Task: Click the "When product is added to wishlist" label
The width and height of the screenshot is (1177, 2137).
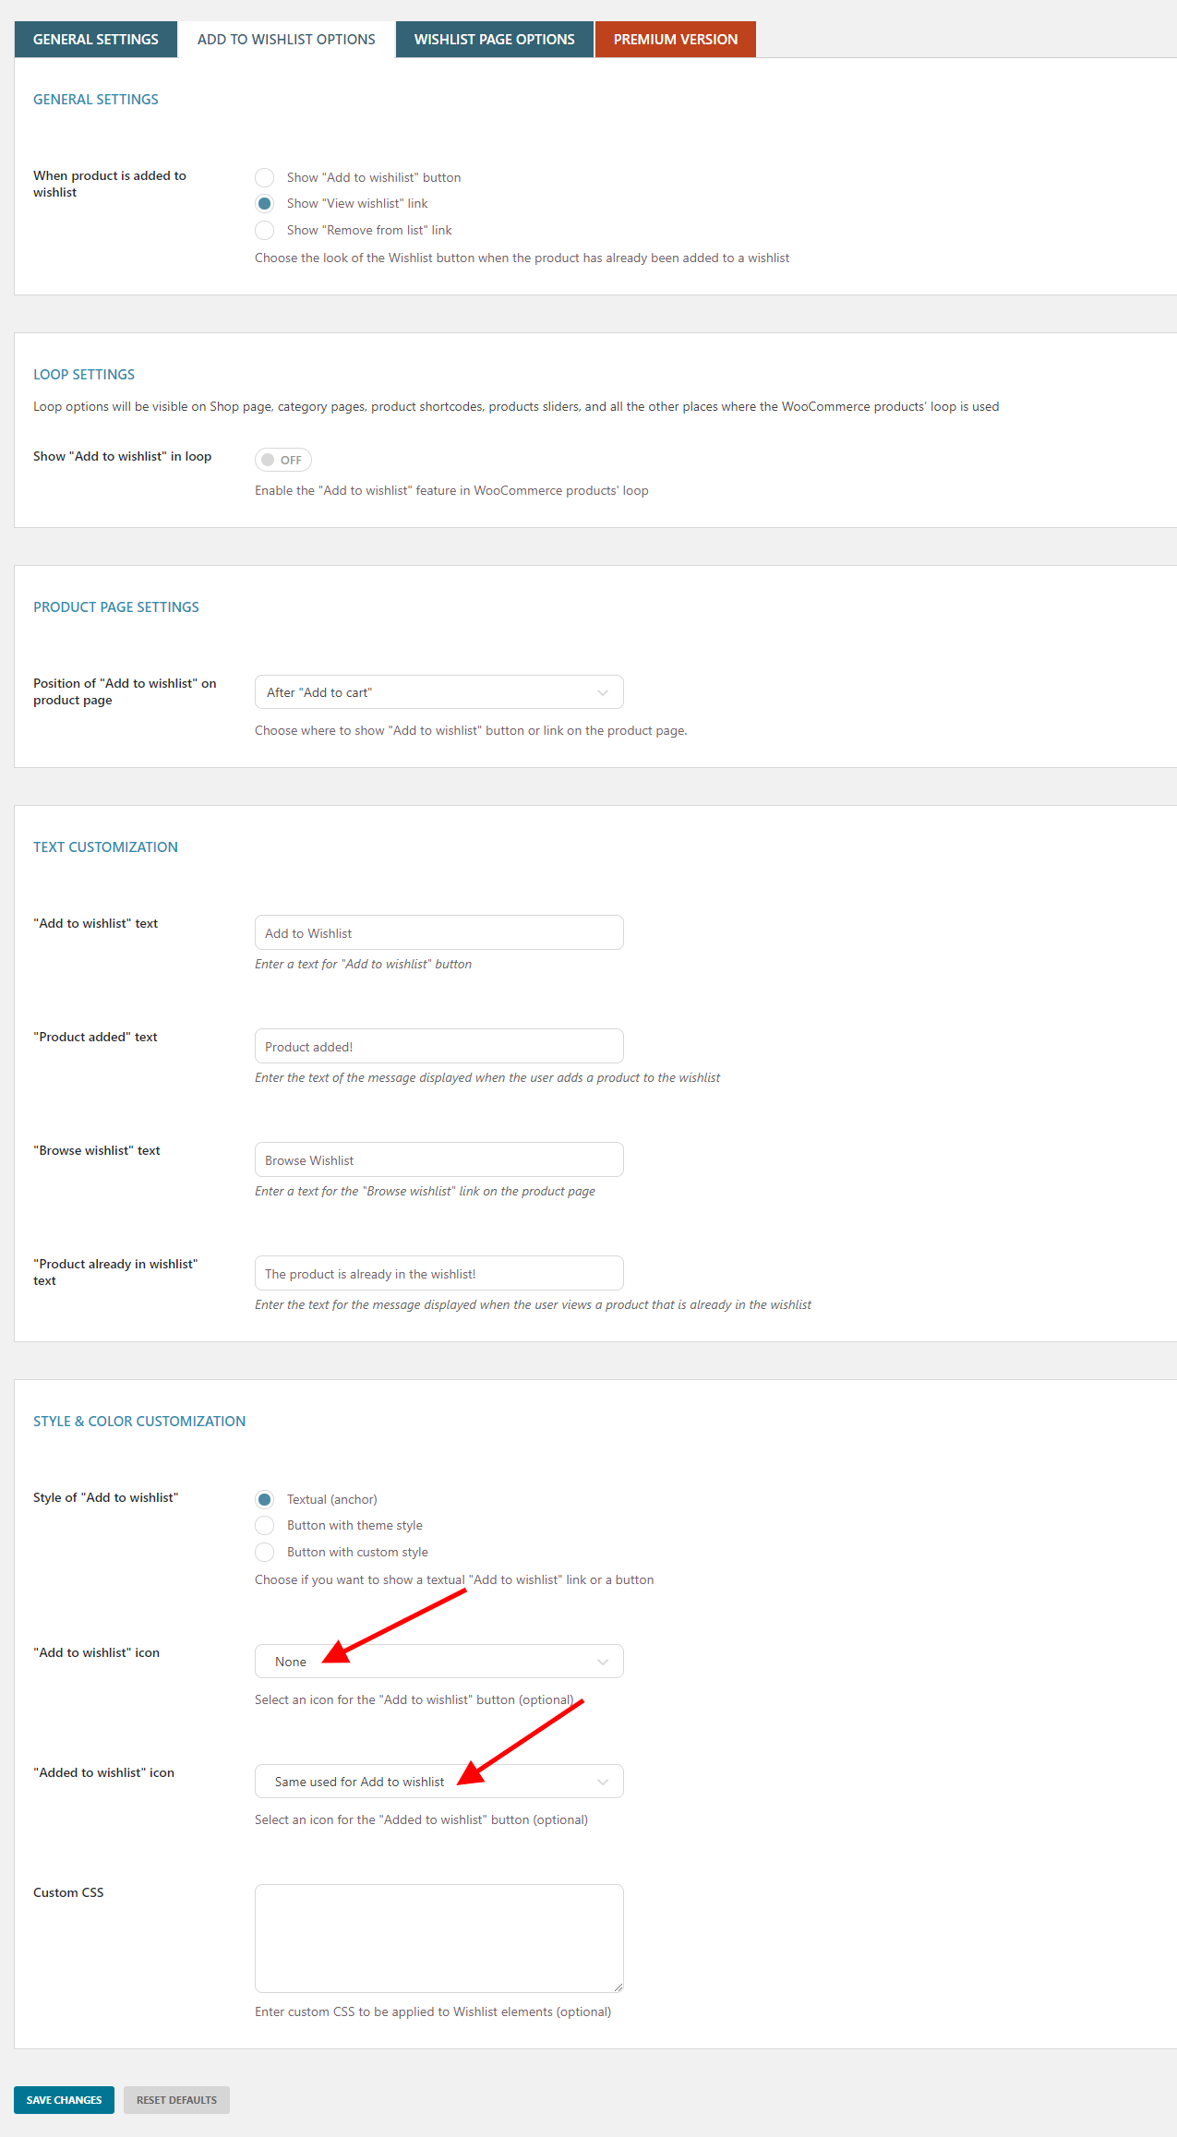Action: tap(110, 184)
